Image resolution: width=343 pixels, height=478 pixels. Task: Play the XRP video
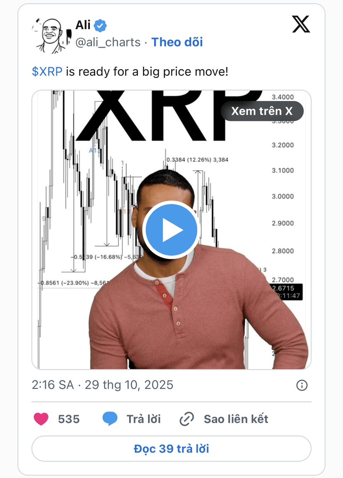point(171,230)
